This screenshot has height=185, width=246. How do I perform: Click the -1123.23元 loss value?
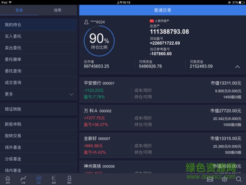point(94,90)
